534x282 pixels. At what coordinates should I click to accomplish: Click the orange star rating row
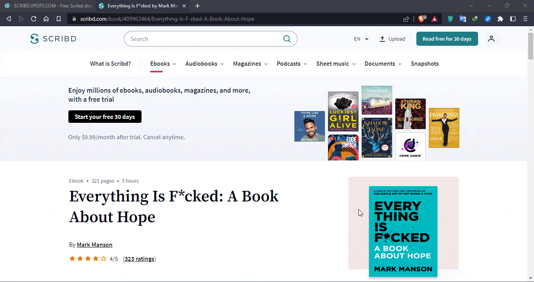pos(88,259)
